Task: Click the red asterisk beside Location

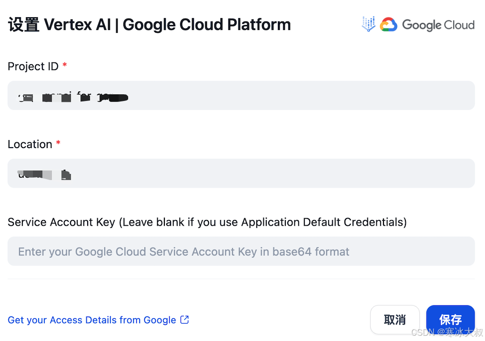Action: pos(58,143)
